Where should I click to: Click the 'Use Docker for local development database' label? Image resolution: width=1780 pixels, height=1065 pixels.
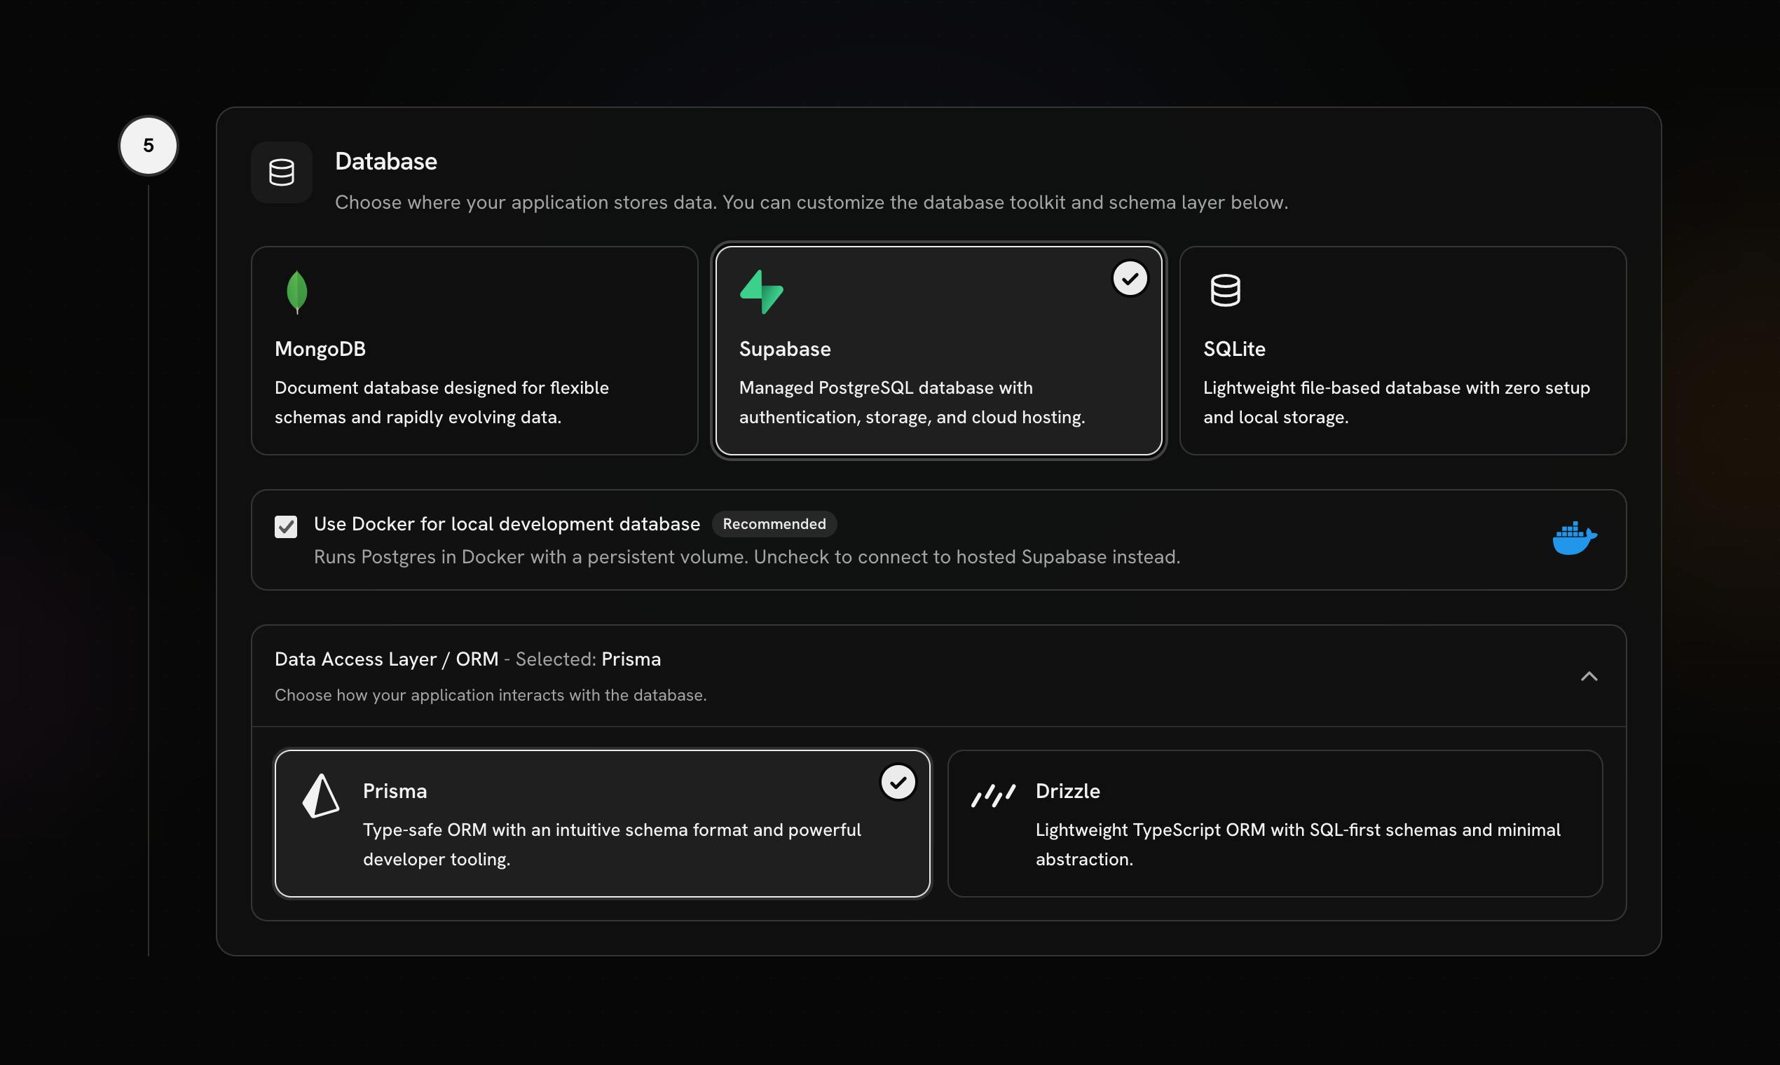coord(507,524)
